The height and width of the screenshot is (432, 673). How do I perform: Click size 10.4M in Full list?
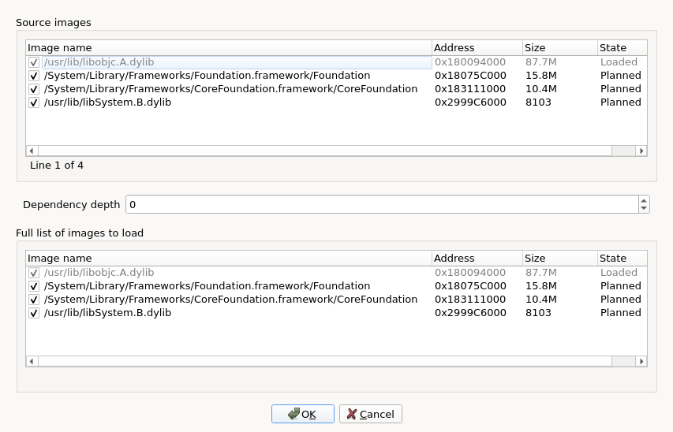point(540,300)
